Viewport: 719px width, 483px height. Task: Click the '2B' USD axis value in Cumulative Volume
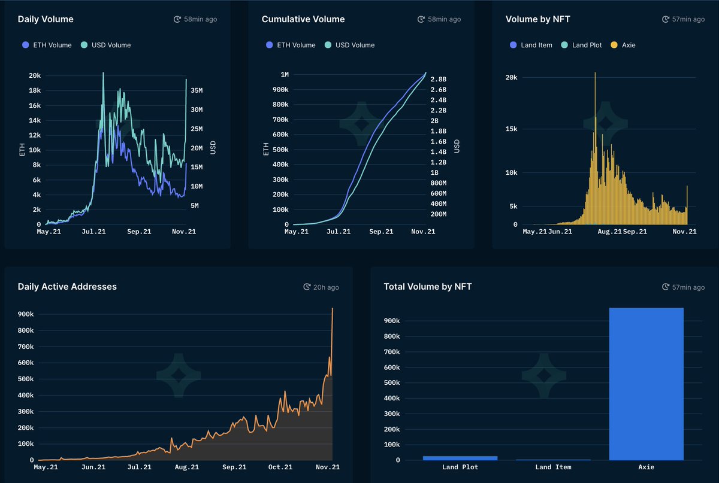(x=434, y=120)
